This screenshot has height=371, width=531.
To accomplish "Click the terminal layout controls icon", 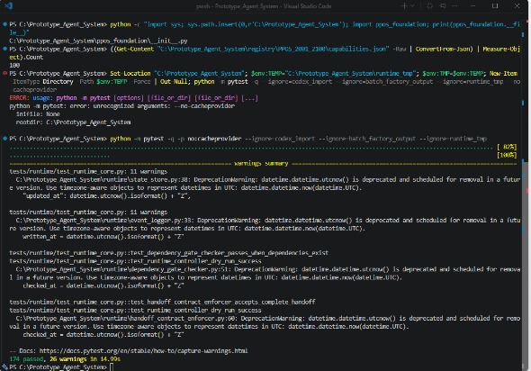I will 429,5.
